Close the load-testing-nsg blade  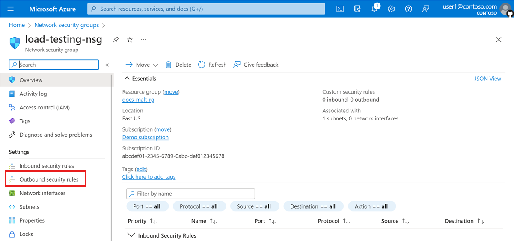tap(499, 40)
